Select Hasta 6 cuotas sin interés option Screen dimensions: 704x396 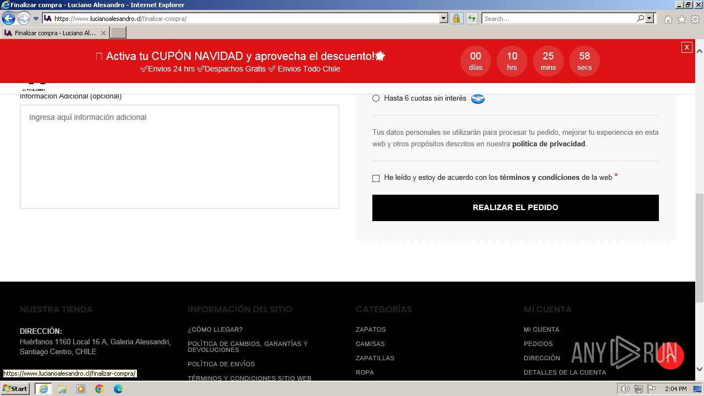point(376,98)
